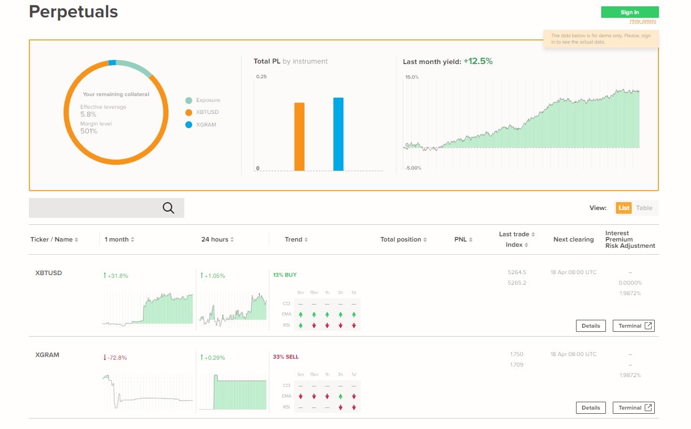
Task: Switch view to List
Action: [624, 208]
